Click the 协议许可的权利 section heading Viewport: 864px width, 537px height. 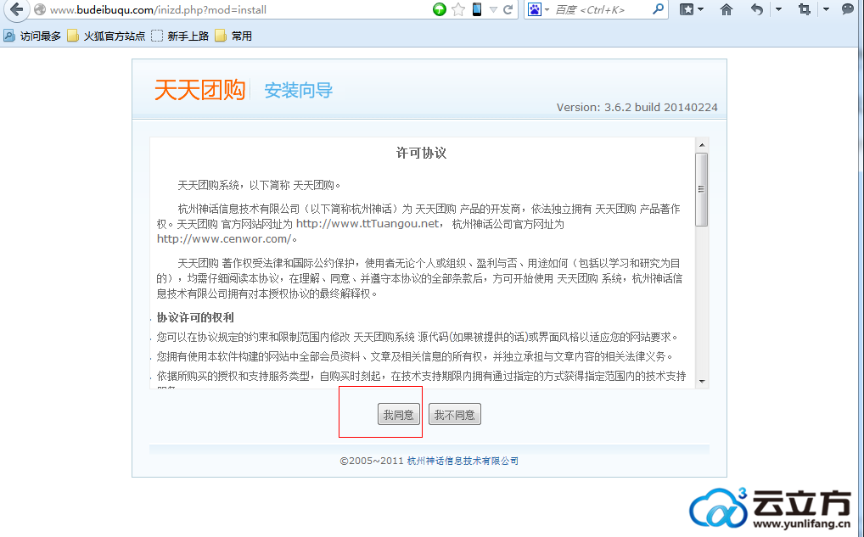coord(195,318)
